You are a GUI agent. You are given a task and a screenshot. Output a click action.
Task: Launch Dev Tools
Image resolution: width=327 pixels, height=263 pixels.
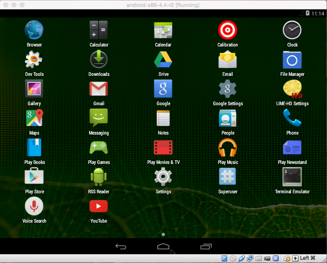(33, 60)
